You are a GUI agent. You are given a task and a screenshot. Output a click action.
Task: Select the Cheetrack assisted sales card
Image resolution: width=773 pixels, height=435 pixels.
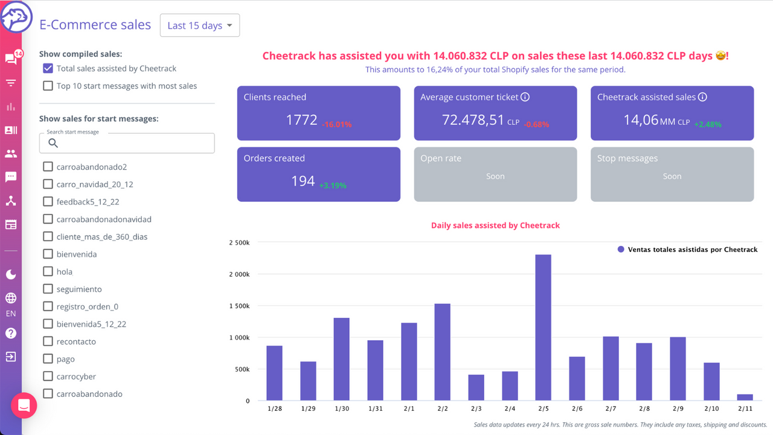tap(672, 113)
